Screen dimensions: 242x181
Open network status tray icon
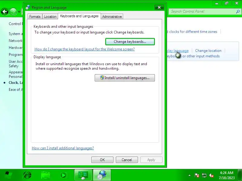(204, 175)
